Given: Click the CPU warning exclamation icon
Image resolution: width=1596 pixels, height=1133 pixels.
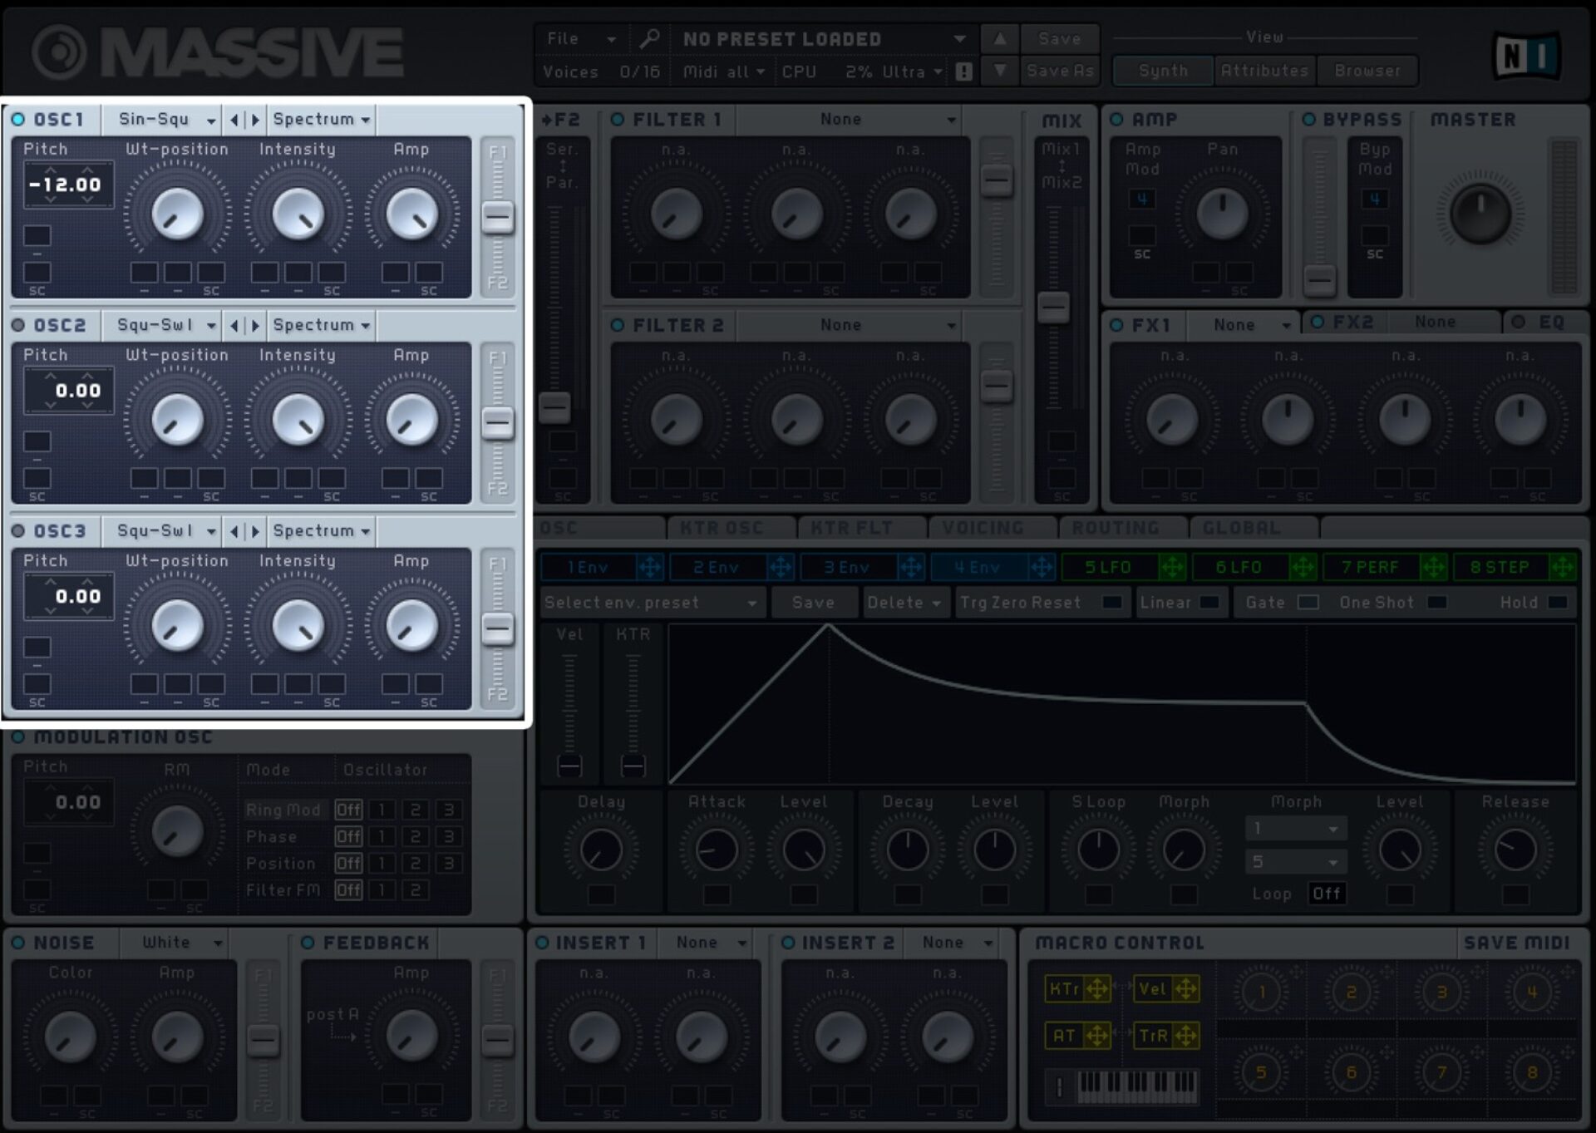Looking at the screenshot, I should [x=964, y=71].
